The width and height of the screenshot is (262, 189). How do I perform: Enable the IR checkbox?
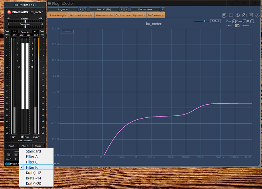click(252, 21)
